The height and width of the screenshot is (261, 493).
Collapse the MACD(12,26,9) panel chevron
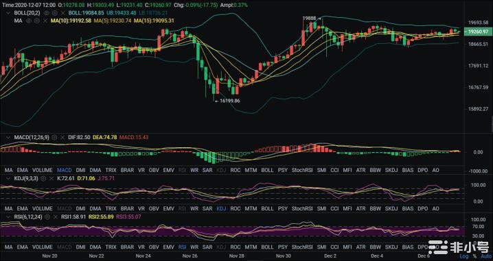point(8,138)
